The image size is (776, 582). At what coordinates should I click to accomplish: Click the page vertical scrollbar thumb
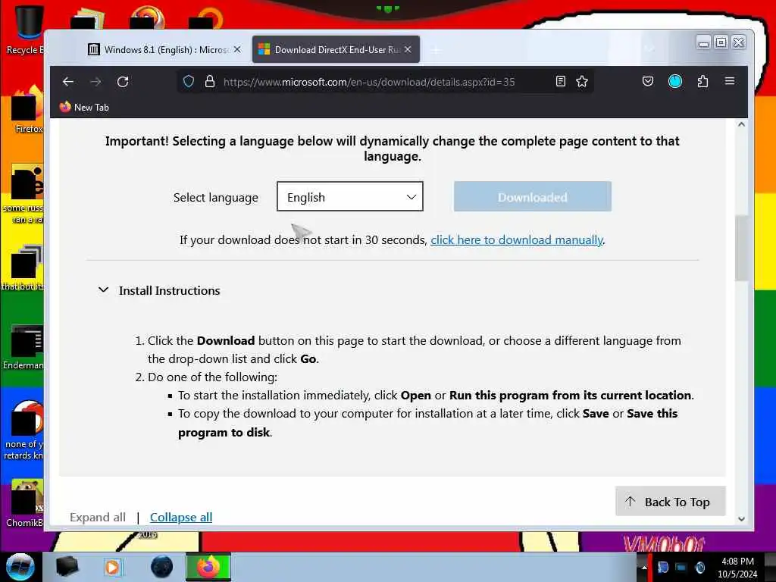741,248
